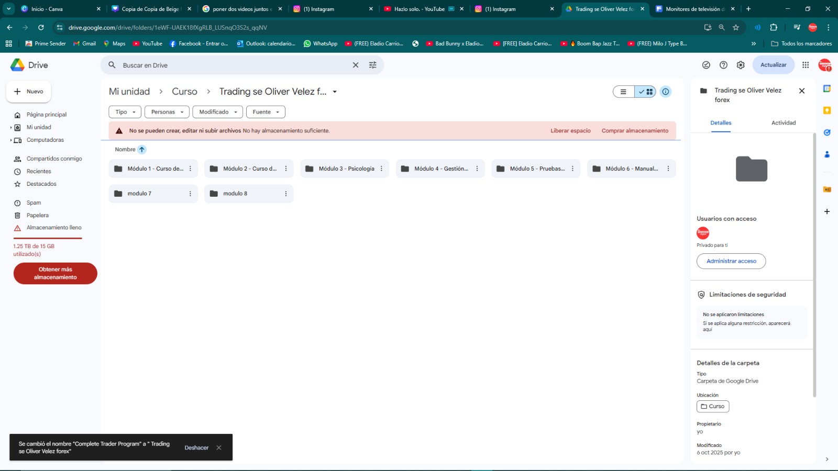This screenshot has width=838, height=471.
Task: Open the Help menu icon
Action: [x=723, y=65]
